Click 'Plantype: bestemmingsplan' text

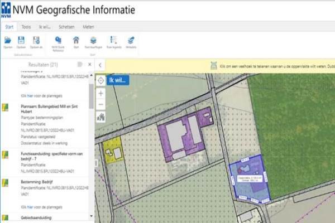pos(42,118)
